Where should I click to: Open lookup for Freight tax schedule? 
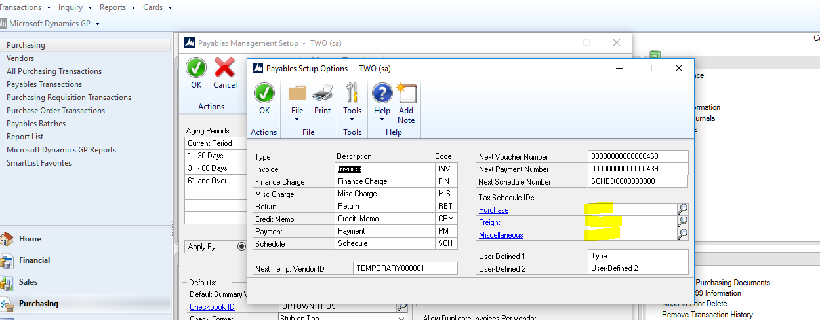pos(683,222)
